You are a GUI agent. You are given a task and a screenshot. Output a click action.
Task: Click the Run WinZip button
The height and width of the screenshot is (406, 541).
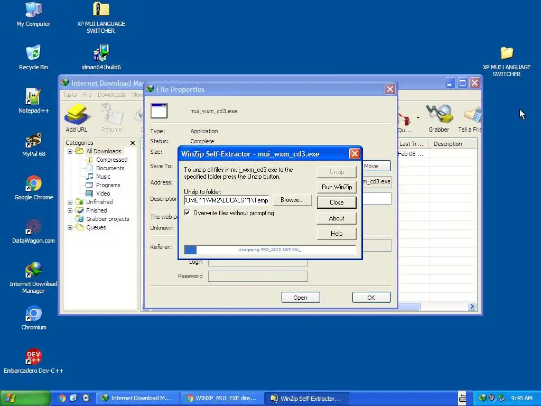[x=337, y=187]
